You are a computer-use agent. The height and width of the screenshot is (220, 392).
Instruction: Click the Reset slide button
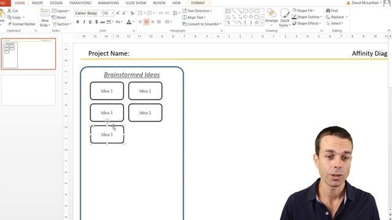pos(59,18)
